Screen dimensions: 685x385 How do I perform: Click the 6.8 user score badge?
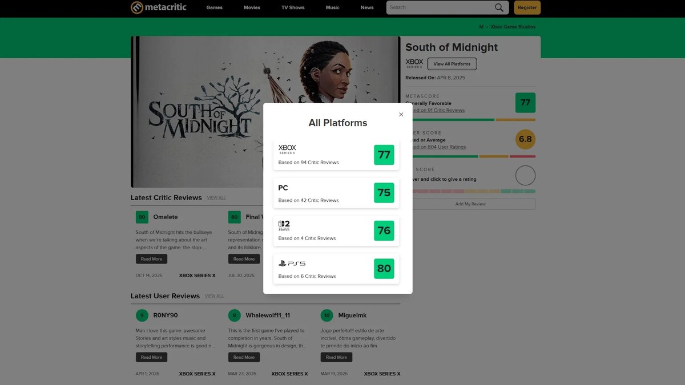[x=525, y=139]
